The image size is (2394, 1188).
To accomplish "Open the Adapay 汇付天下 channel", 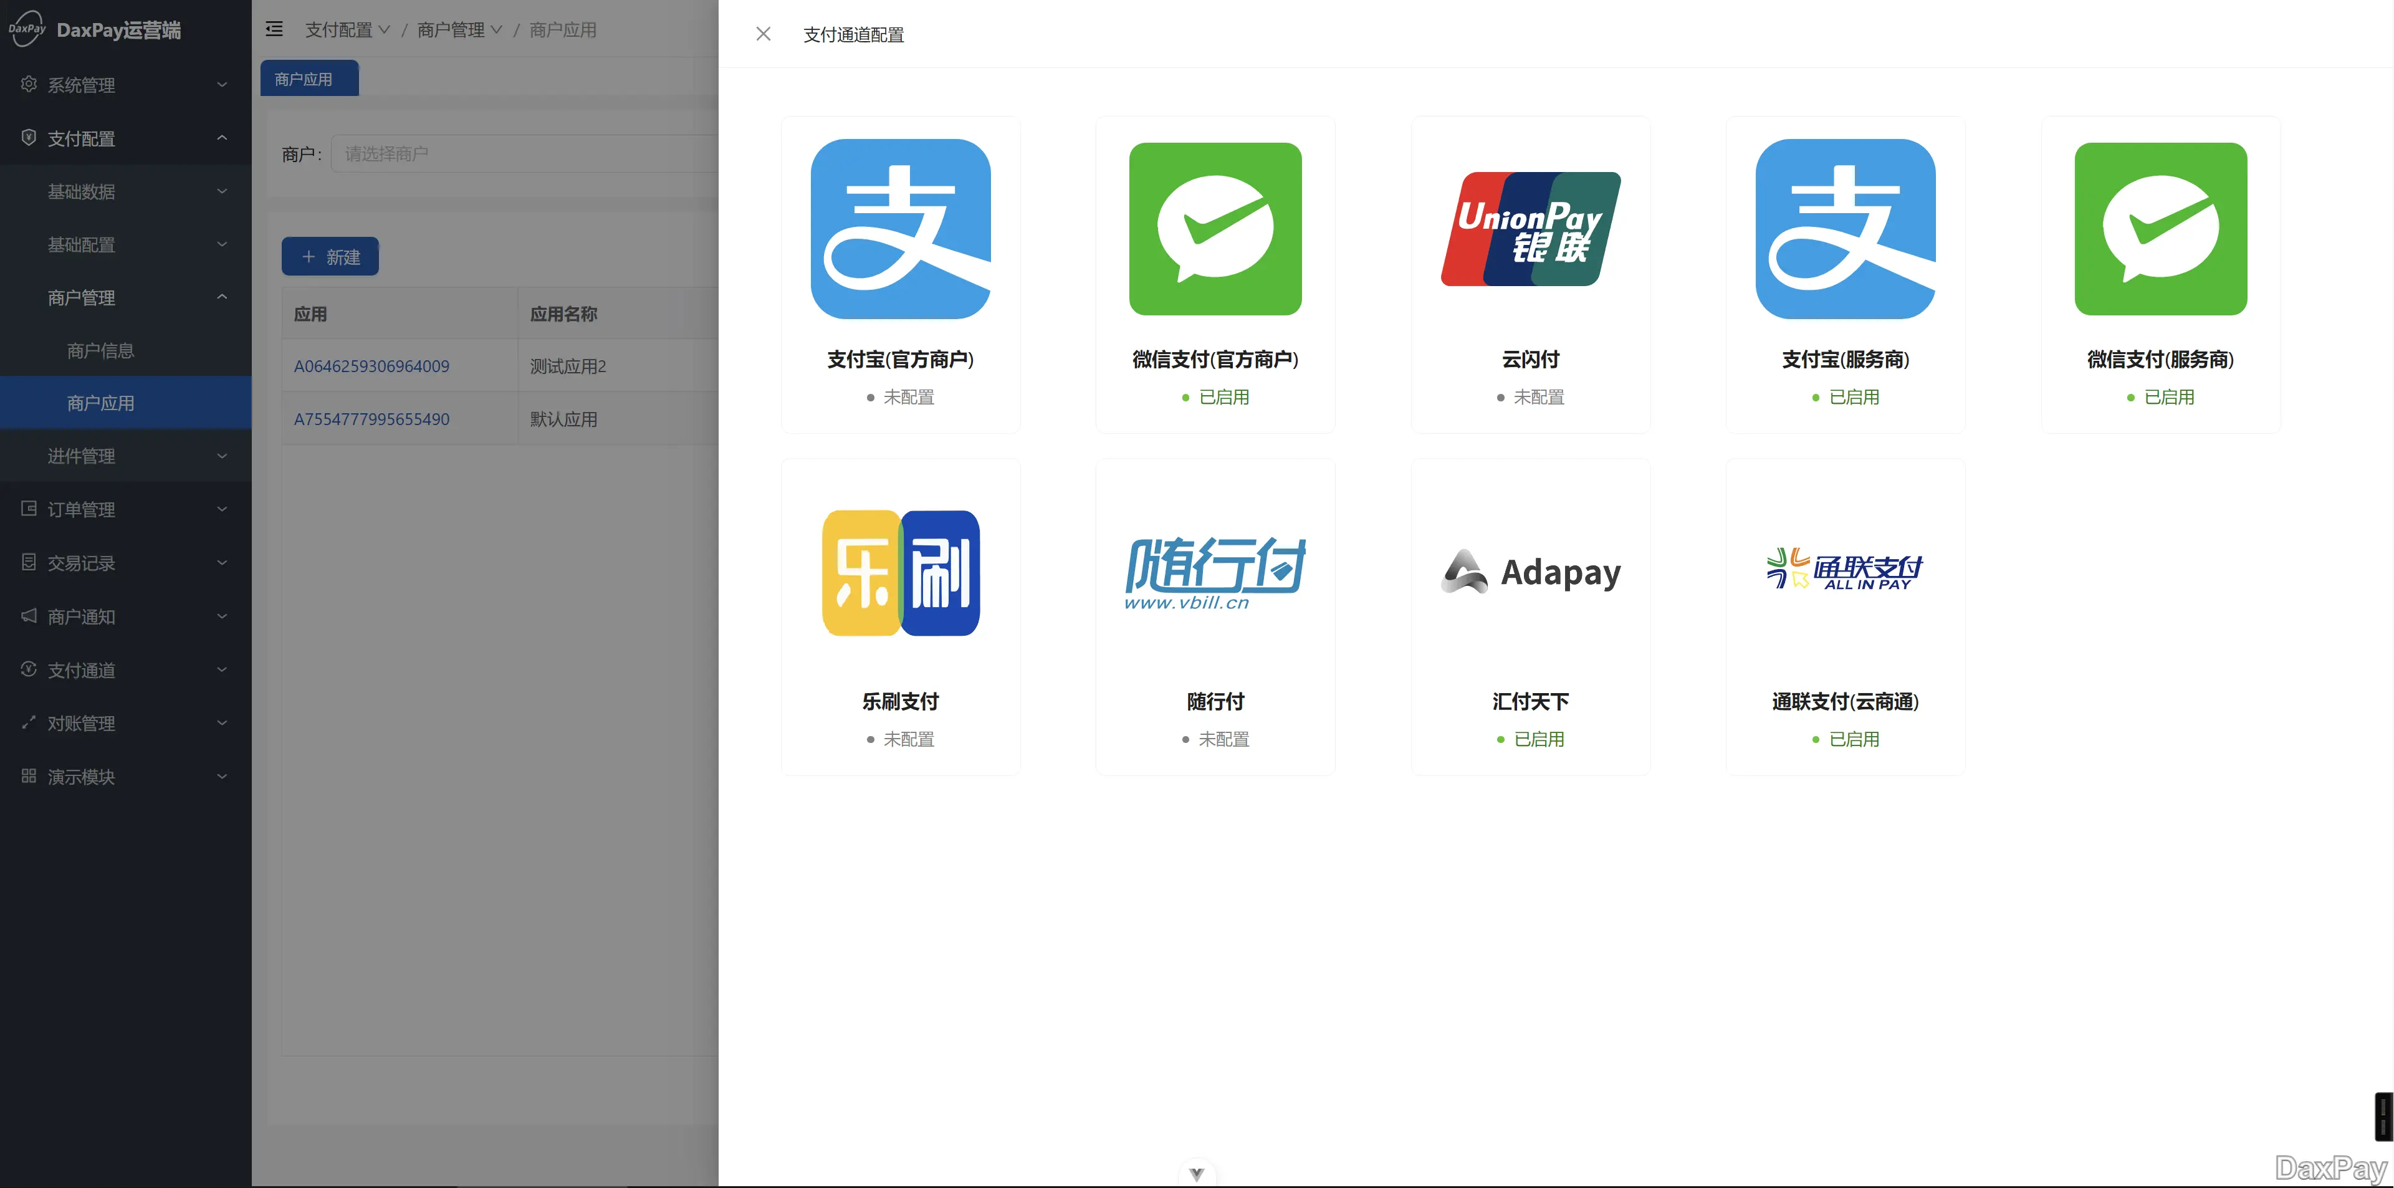I will (1530, 573).
